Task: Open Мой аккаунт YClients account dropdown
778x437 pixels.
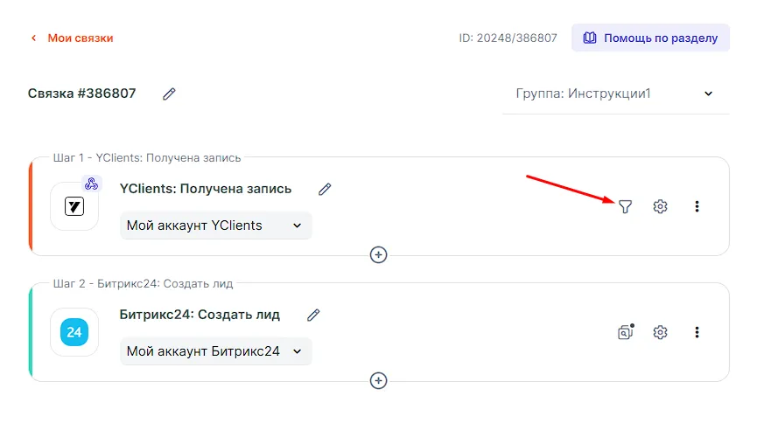Action: (x=215, y=225)
